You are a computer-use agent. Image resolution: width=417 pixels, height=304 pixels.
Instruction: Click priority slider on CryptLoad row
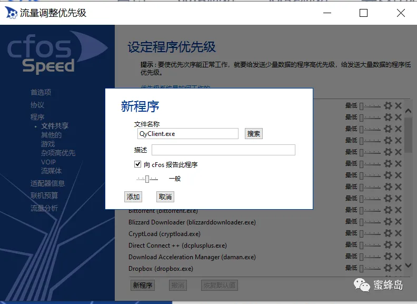tap(370, 233)
